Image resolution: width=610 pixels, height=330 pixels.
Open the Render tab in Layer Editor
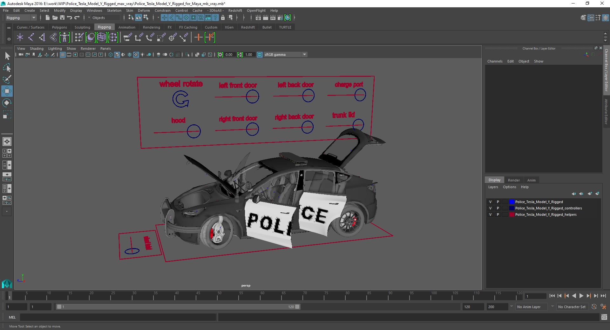(x=514, y=180)
